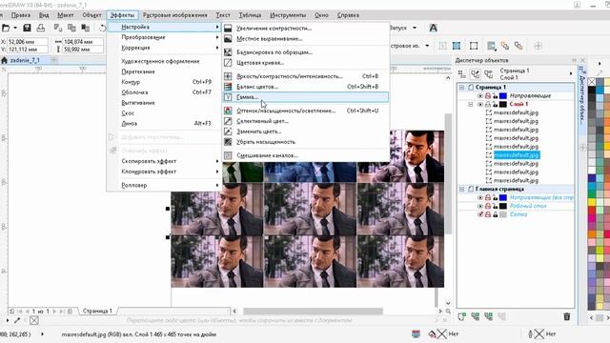
Task: Open the Коррекция submenu
Action: 165,48
